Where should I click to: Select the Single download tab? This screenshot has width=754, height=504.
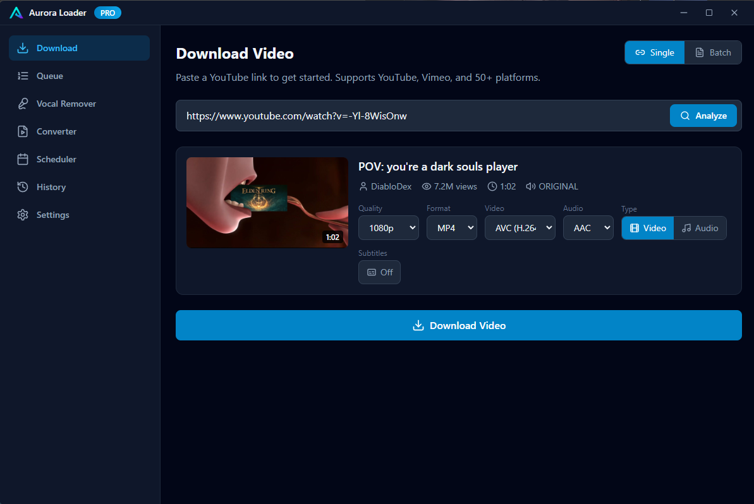[654, 52]
